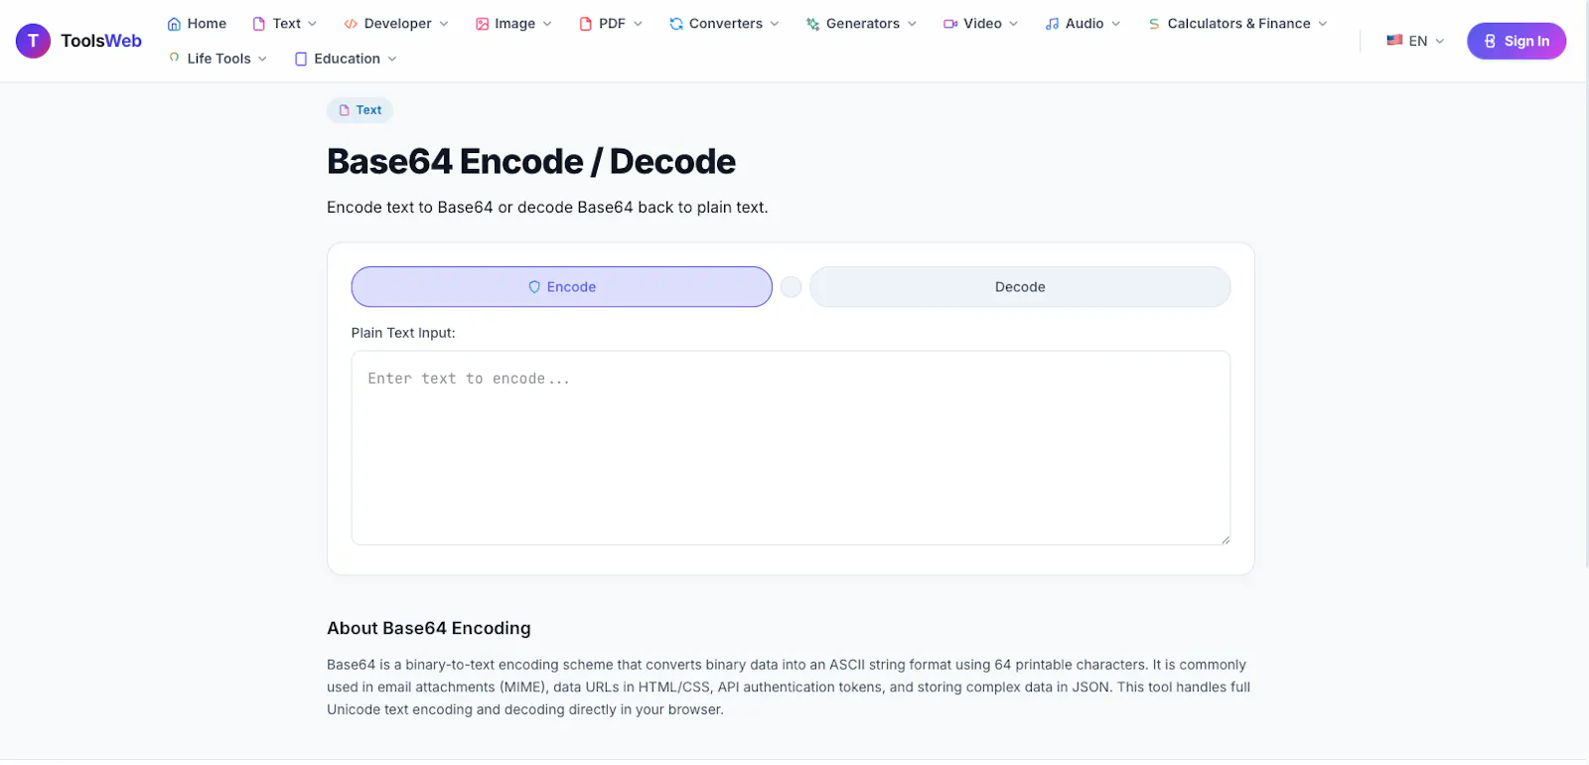Click the ToolsWeb purple T logo
The width and height of the screenshot is (1589, 765).
tap(33, 41)
